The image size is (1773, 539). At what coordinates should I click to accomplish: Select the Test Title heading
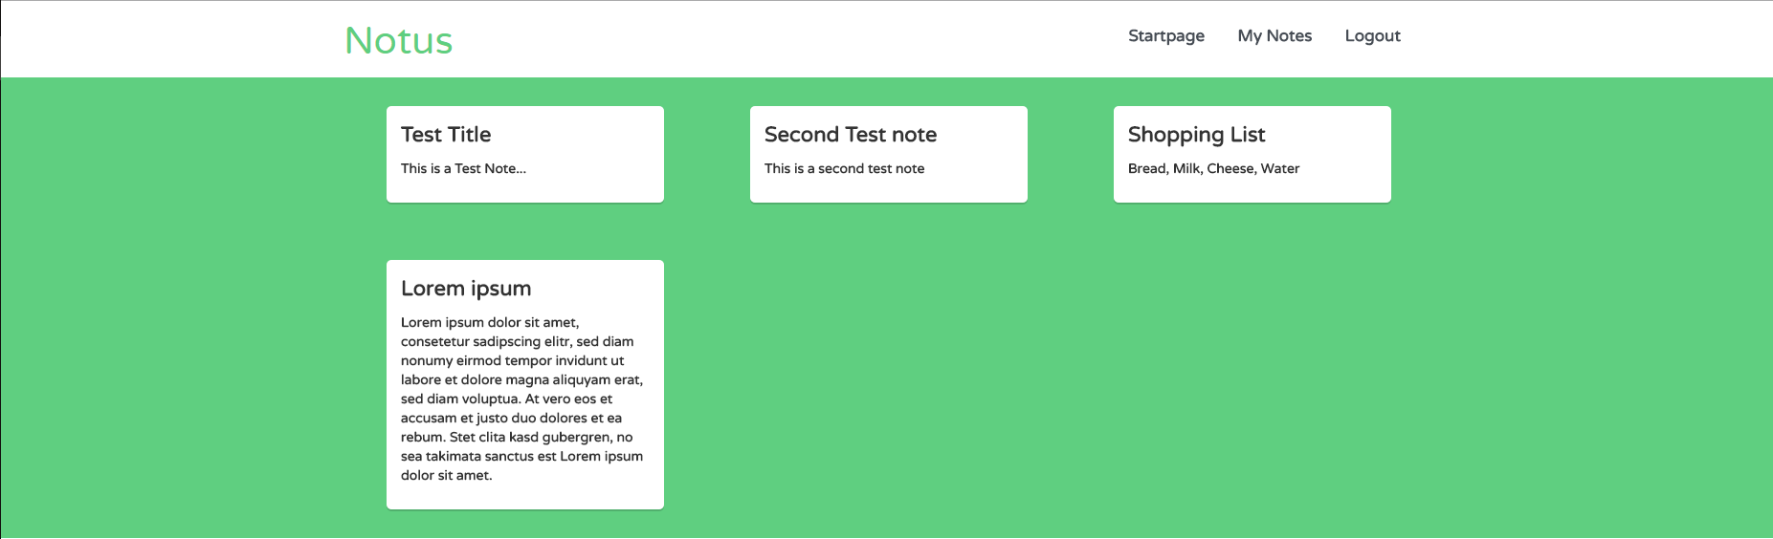point(446,135)
